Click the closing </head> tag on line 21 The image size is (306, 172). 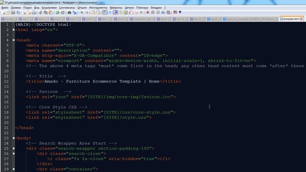[24, 128]
